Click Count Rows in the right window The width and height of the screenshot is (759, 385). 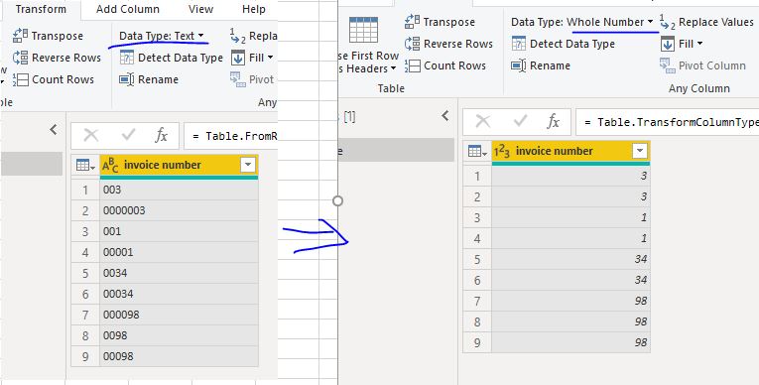(x=444, y=65)
